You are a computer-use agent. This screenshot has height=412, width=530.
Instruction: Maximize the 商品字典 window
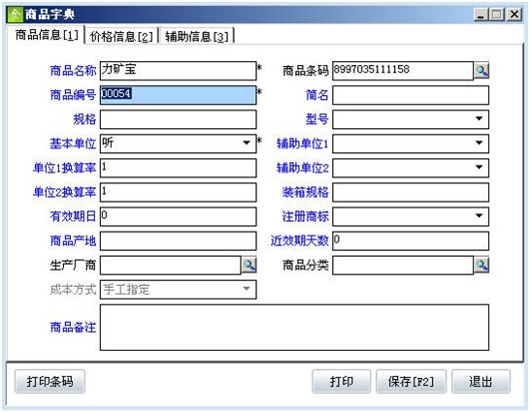497,15
